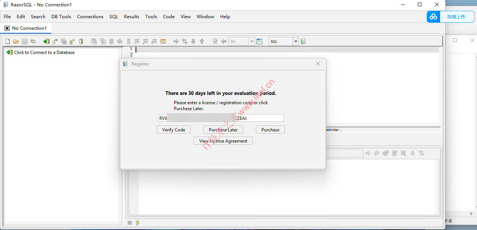477x230 pixels.
Task: Click the yellow Open folder toolbar icon
Action: [16, 41]
